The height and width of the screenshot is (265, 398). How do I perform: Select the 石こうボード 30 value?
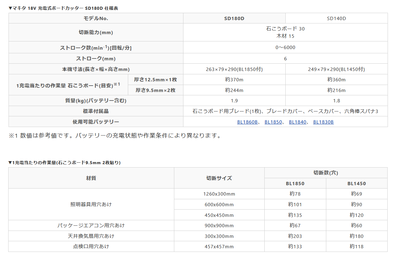(x=285, y=29)
